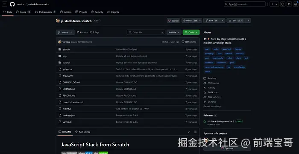Click the verekia owner link in the breadcrumb

(x=21, y=4)
